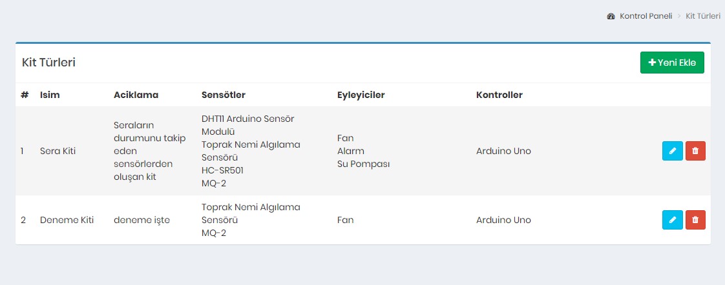725x285 pixels.
Task: Click the Aciklama column header
Action: pos(136,95)
